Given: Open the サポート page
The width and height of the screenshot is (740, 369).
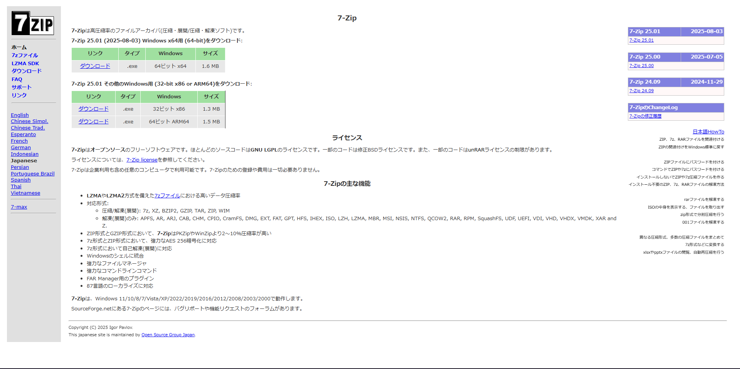Looking at the screenshot, I should tap(21, 87).
